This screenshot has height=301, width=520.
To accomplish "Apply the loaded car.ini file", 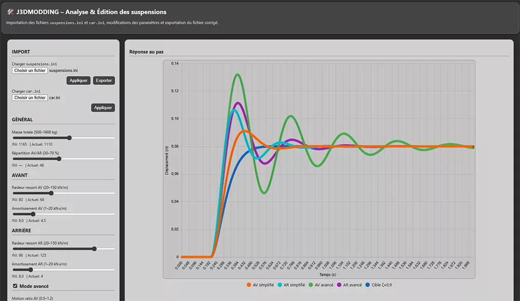I will [103, 108].
